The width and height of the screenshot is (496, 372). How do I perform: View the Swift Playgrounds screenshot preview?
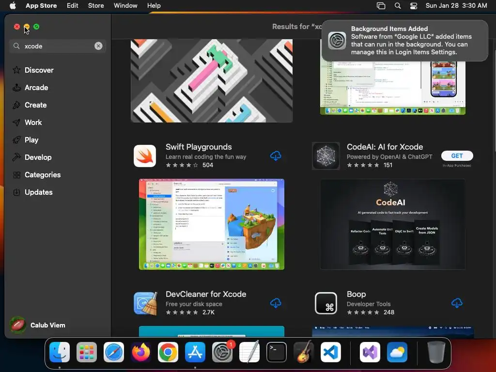pyautogui.click(x=212, y=224)
